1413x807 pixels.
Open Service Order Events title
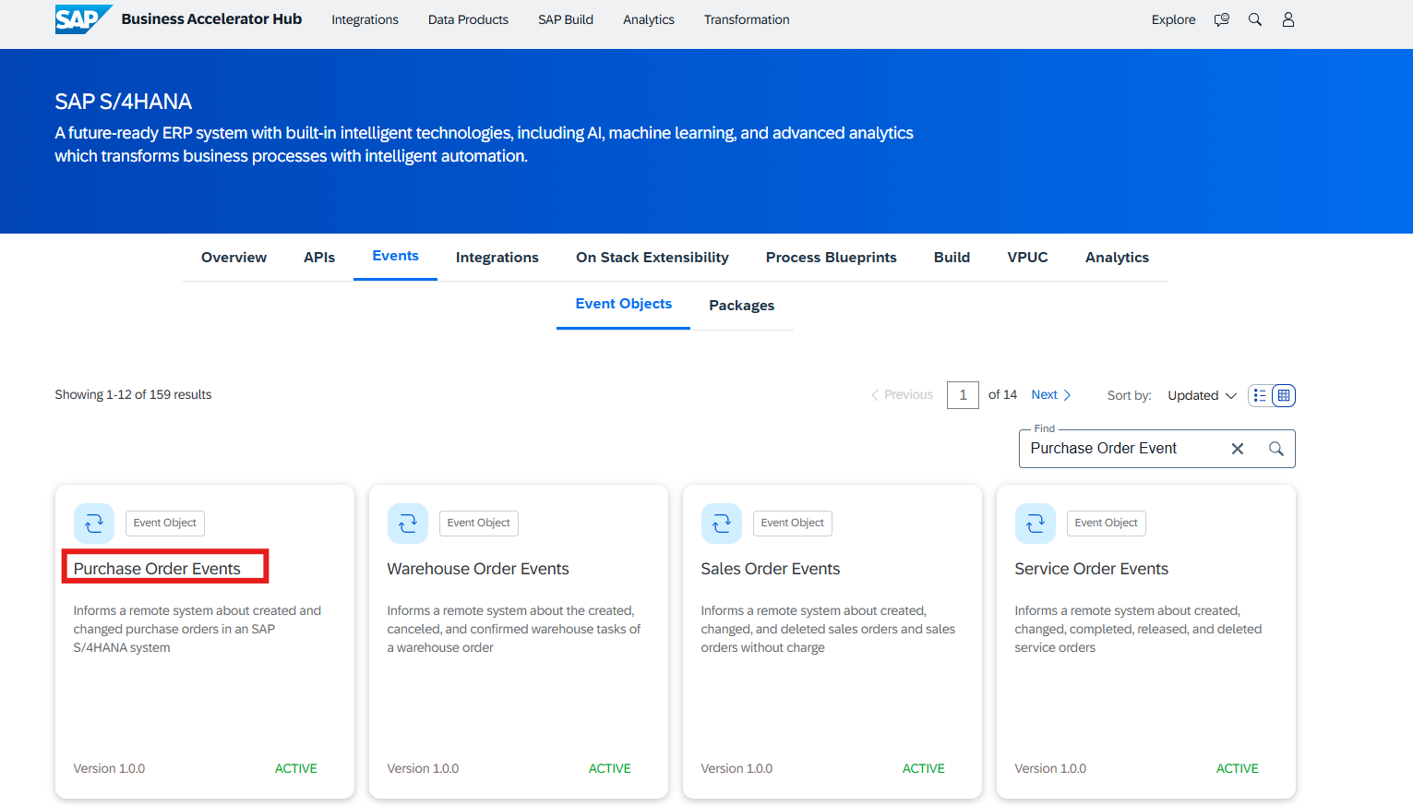[1091, 569]
